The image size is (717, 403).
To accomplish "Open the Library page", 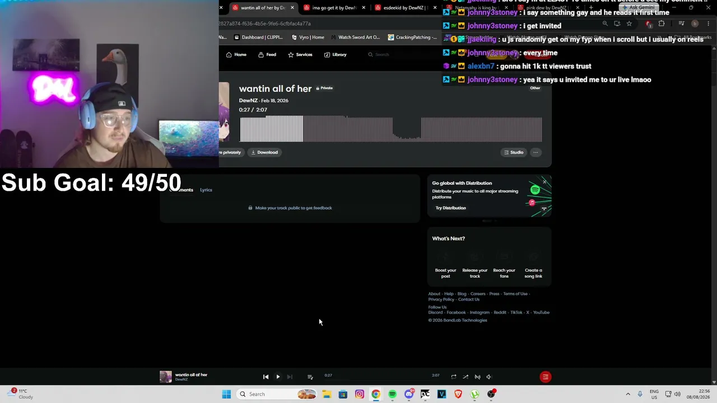I will click(335, 54).
